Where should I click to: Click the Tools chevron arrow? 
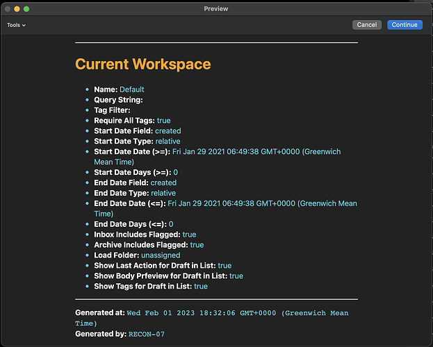tap(24, 26)
